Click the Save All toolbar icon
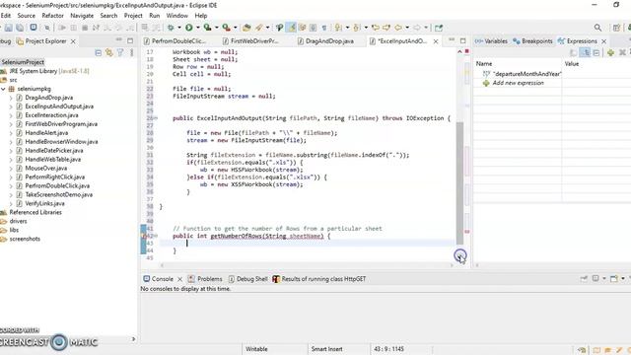This screenshot has width=631, height=355. tap(20, 28)
